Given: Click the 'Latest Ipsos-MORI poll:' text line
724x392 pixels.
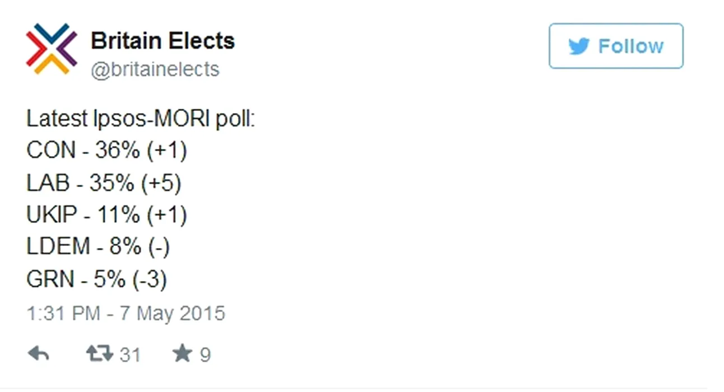Looking at the screenshot, I should click(141, 119).
